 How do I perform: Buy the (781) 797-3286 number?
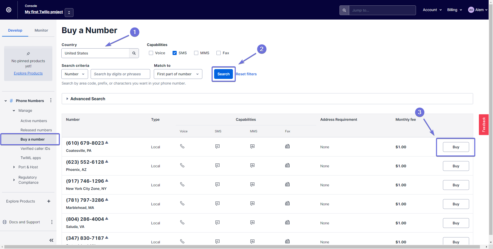(x=456, y=204)
